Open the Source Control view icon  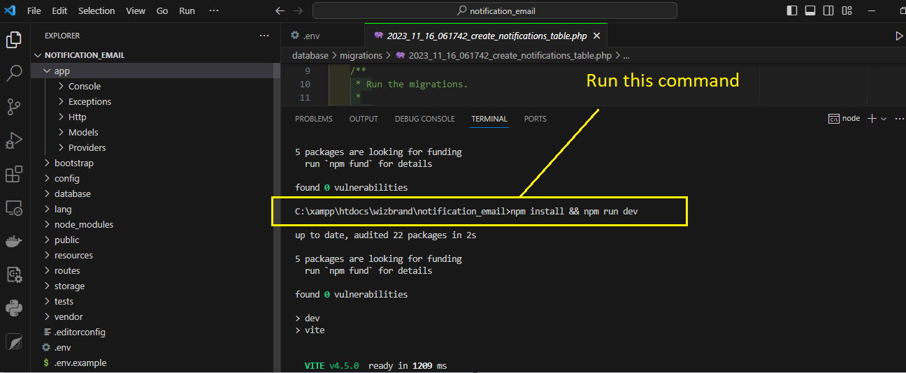[x=14, y=106]
